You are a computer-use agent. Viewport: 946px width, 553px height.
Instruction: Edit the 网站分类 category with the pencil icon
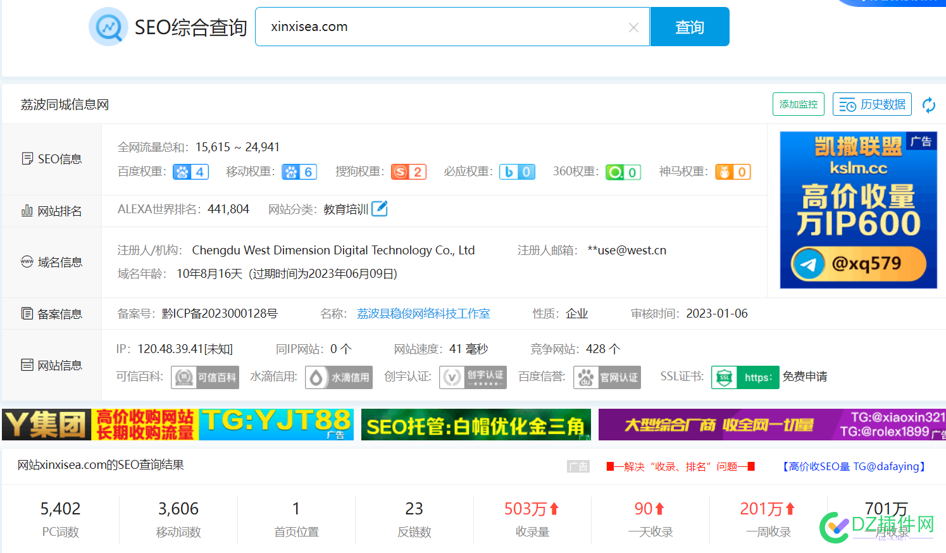pos(379,208)
